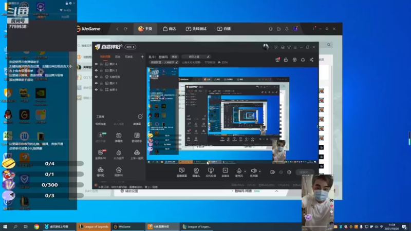The width and height of the screenshot is (411, 231).
Task: Open the room PK house icon tool
Action: click(x=119, y=171)
